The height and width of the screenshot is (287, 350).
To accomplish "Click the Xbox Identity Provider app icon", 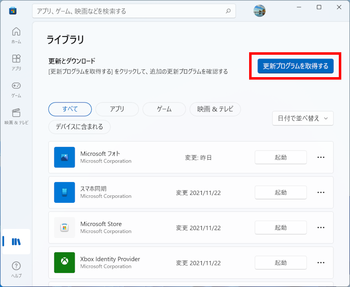I will pyautogui.click(x=64, y=263).
